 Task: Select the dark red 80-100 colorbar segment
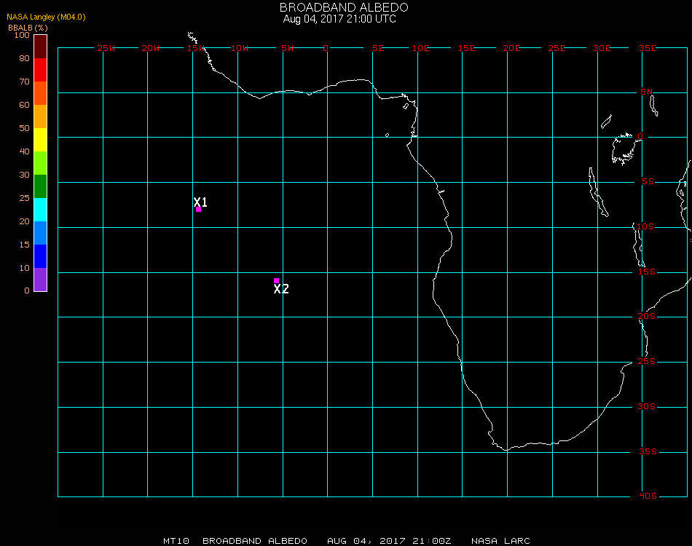[x=40, y=47]
